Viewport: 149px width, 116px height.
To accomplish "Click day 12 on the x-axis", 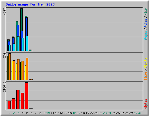I will (57, 113).
